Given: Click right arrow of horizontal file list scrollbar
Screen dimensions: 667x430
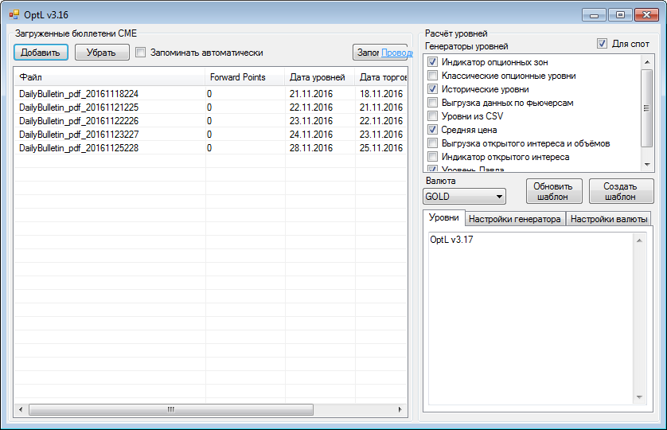Looking at the screenshot, I should (x=400, y=409).
